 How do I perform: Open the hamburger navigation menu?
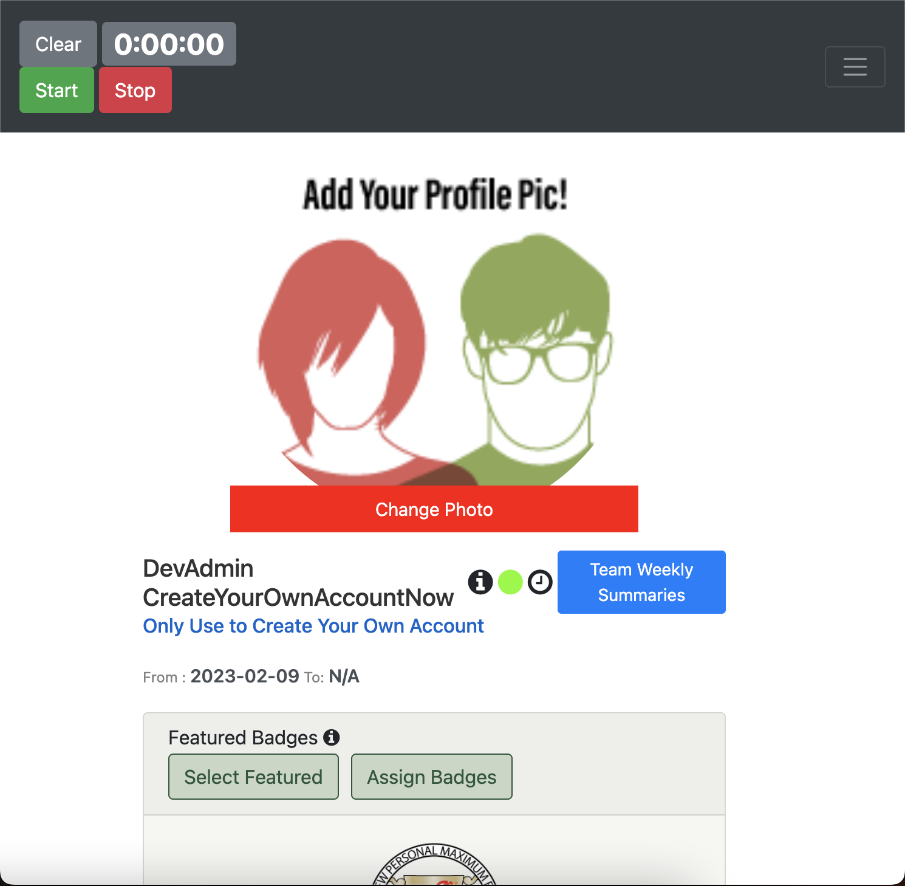pos(855,67)
